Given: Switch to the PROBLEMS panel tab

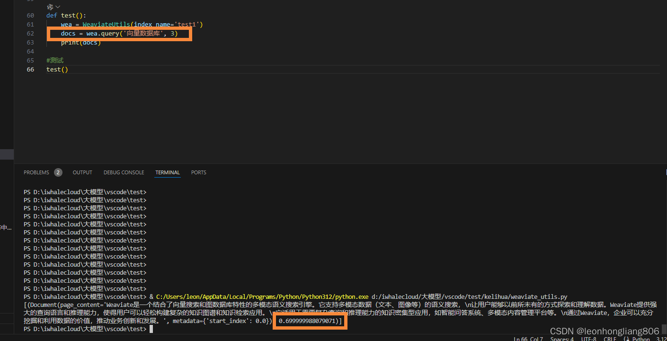Looking at the screenshot, I should pos(36,172).
